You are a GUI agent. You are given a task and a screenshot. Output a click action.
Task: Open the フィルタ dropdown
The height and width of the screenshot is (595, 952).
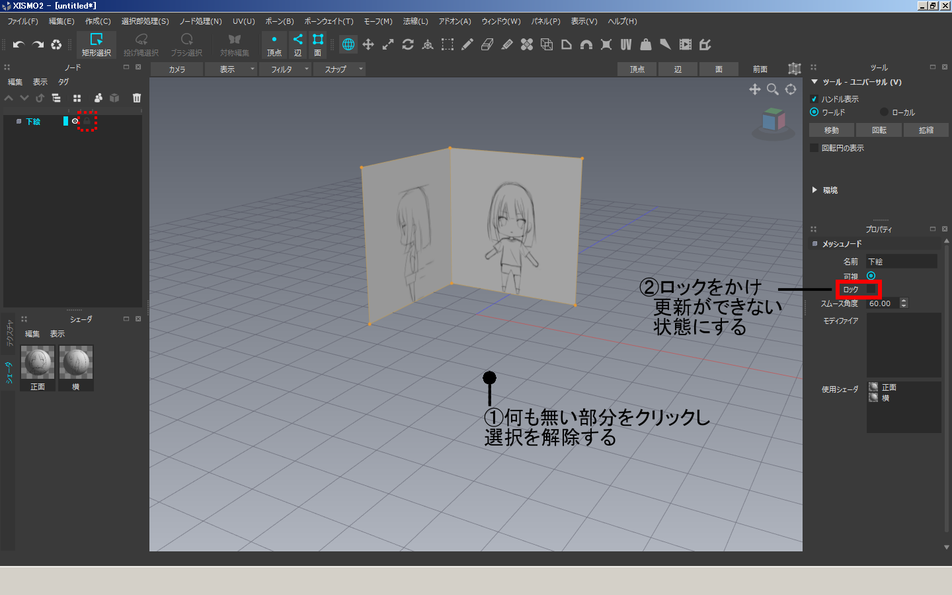click(x=286, y=69)
